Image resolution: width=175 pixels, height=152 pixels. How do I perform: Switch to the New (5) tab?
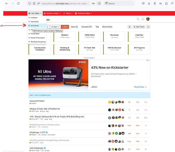click(x=74, y=27)
